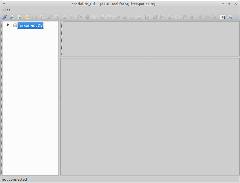The image size is (240, 183).
Task: Click the bug check geometries icon
Action: point(87,17)
